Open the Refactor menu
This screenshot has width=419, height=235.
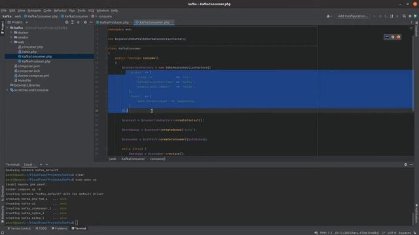(x=60, y=10)
